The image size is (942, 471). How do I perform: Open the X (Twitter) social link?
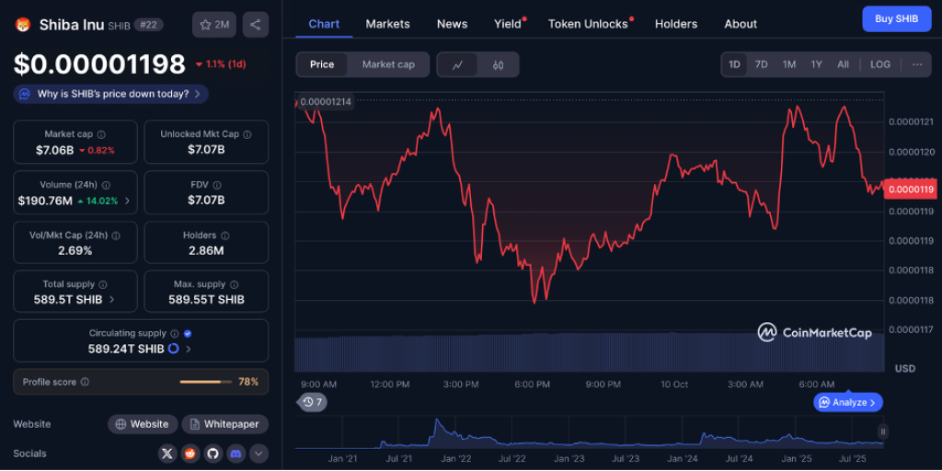point(167,454)
